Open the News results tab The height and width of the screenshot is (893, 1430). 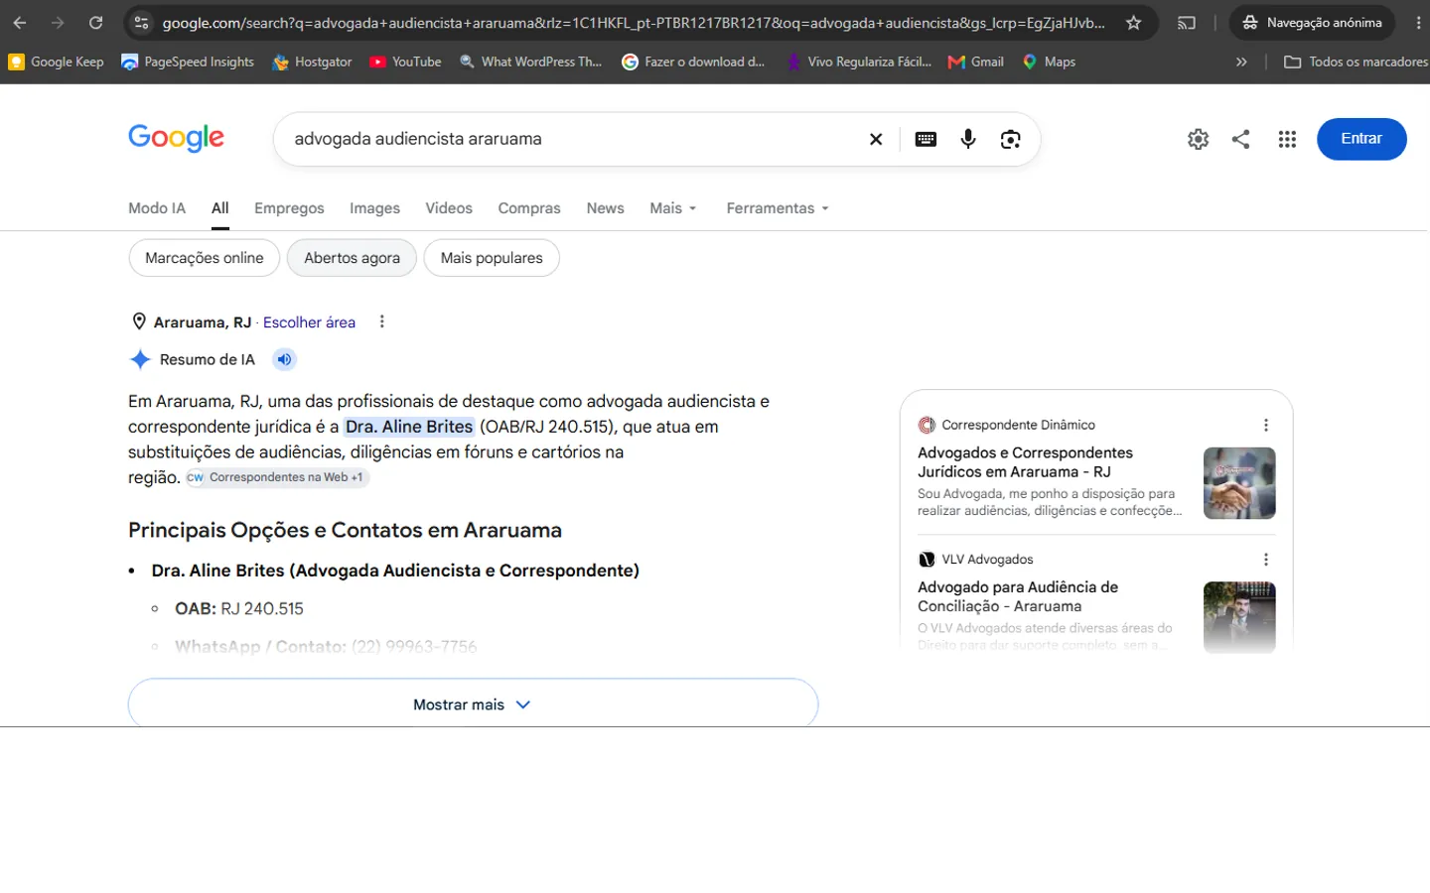[605, 208]
